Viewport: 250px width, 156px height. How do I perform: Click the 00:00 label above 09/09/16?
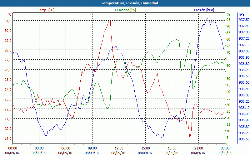(225, 149)
